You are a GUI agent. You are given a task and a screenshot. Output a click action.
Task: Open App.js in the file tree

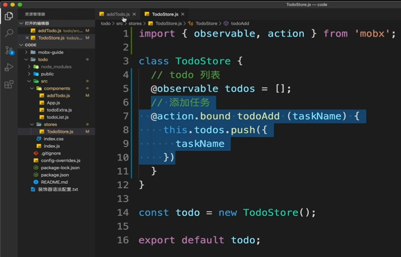point(56,102)
